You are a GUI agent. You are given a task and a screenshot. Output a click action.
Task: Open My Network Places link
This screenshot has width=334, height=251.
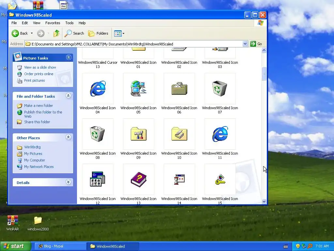coord(39,167)
